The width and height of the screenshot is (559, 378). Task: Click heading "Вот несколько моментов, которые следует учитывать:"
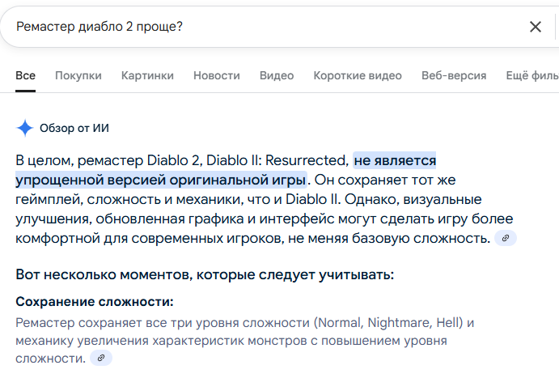tap(205, 275)
